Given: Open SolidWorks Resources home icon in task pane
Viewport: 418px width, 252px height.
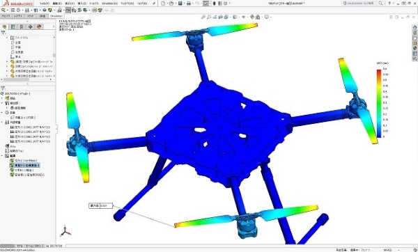Looking at the screenshot, I should pyautogui.click(x=415, y=27).
